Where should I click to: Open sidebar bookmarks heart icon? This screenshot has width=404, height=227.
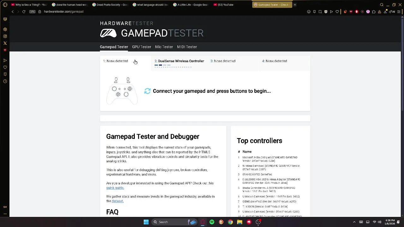5,67
